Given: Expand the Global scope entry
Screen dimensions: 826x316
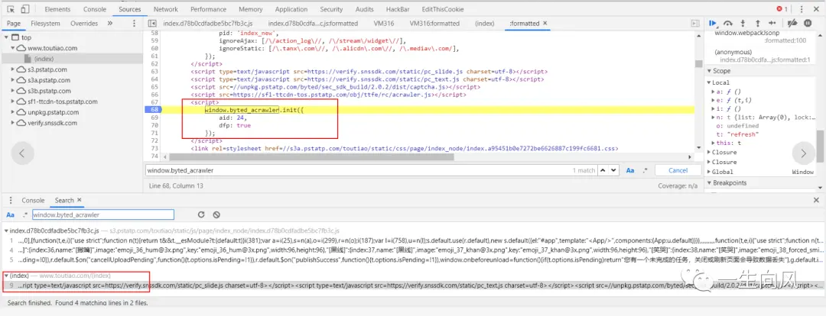Looking at the screenshot, I should 709,172.
